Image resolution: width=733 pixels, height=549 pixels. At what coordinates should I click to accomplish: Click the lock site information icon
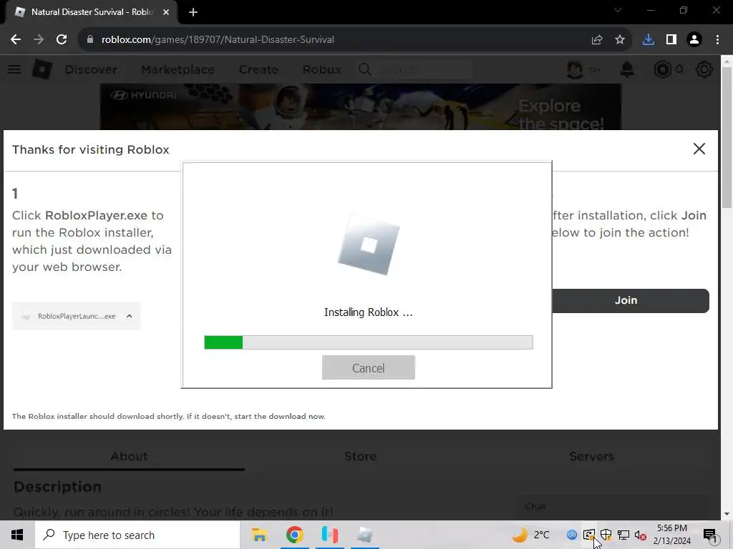tap(89, 40)
